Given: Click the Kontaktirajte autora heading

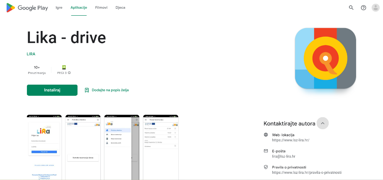Looking at the screenshot, I should tap(289, 123).
